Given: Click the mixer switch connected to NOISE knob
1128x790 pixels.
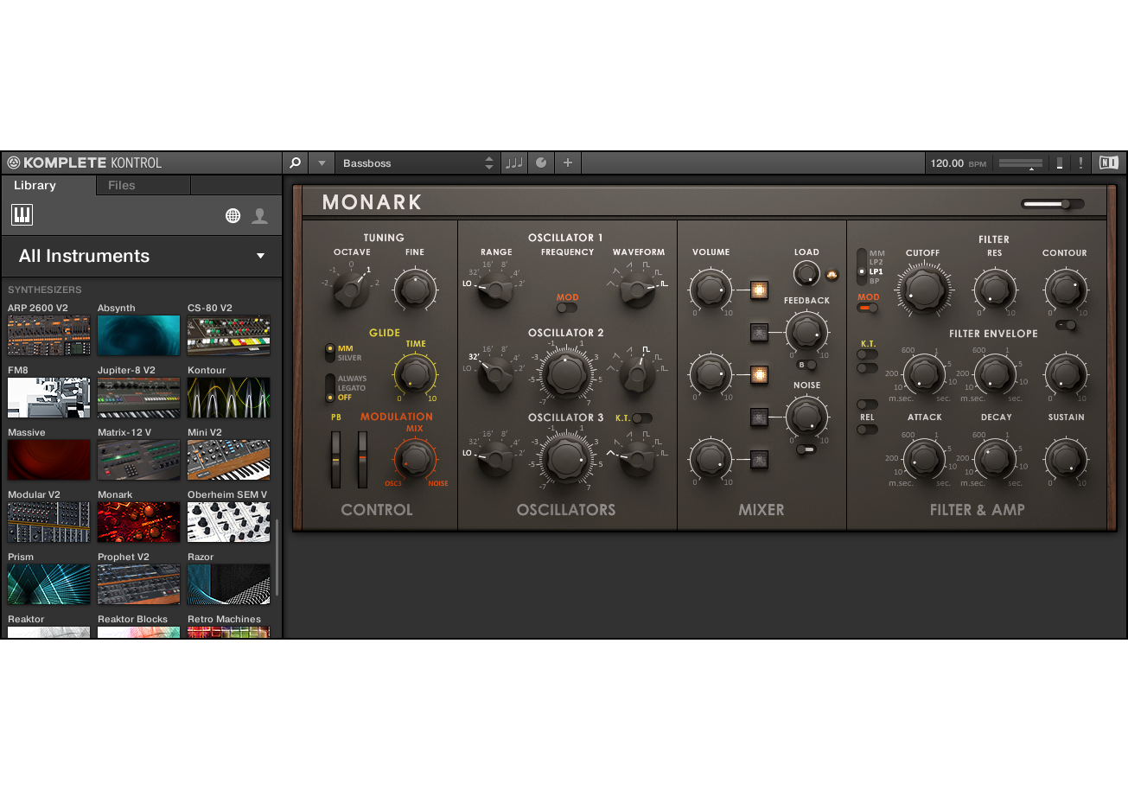Looking at the screenshot, I should pos(760,417).
